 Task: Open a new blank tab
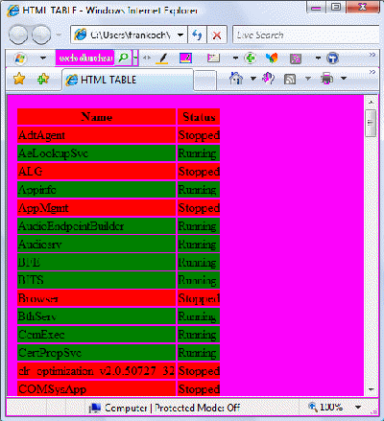(x=205, y=81)
